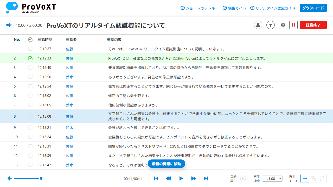Click the 最新の発話に移動 floating button
The image size is (333, 187).
pyautogui.click(x=166, y=164)
